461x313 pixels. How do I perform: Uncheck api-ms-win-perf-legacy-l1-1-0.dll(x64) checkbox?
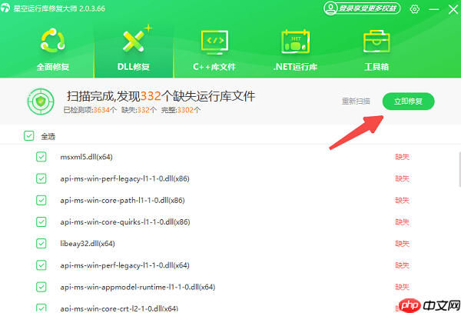pos(41,265)
